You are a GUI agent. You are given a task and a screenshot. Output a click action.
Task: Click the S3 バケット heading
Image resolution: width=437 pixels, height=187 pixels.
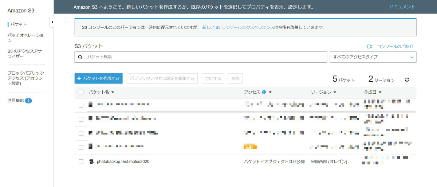89,46
